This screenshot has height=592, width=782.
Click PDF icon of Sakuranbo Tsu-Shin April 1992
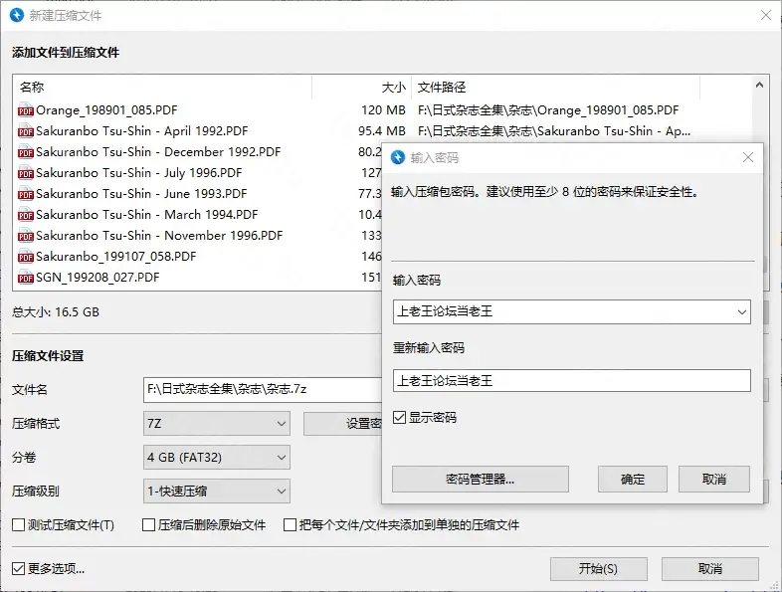click(26, 131)
